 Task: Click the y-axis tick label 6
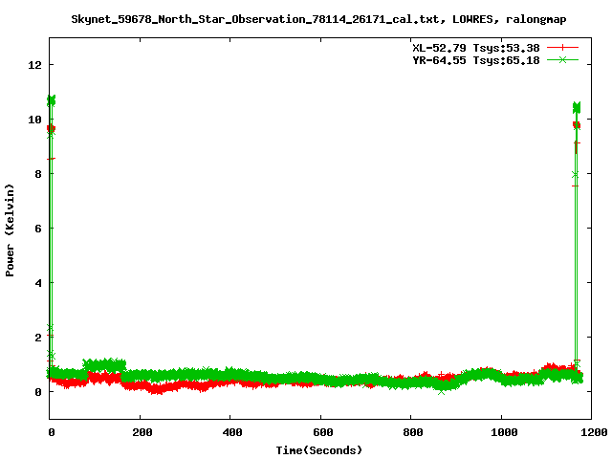(x=38, y=229)
